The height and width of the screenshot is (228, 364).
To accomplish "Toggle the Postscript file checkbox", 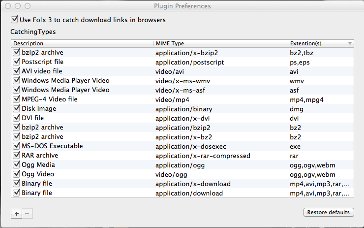I will pos(16,62).
